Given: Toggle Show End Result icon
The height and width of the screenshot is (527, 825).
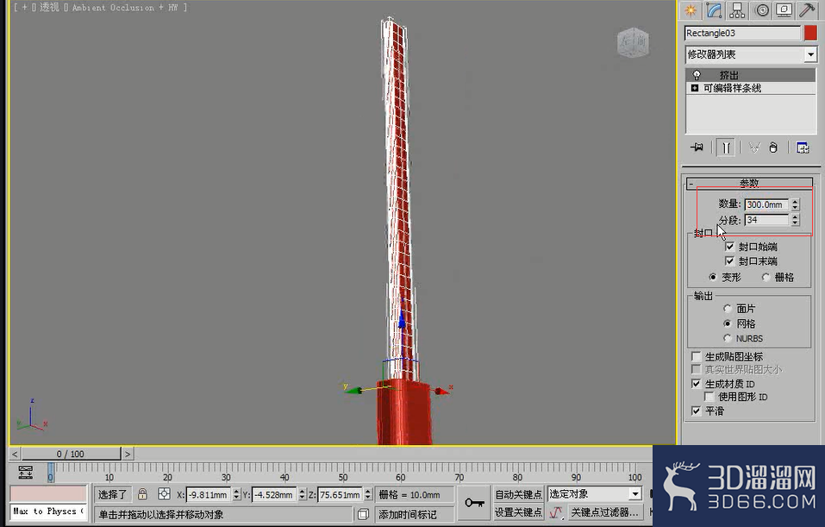Looking at the screenshot, I should [726, 147].
